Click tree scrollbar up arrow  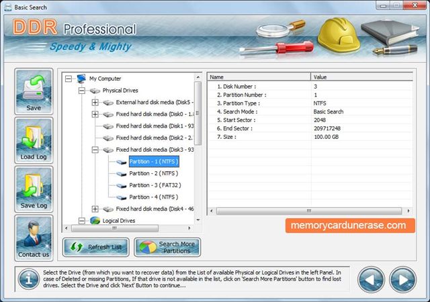click(x=198, y=78)
